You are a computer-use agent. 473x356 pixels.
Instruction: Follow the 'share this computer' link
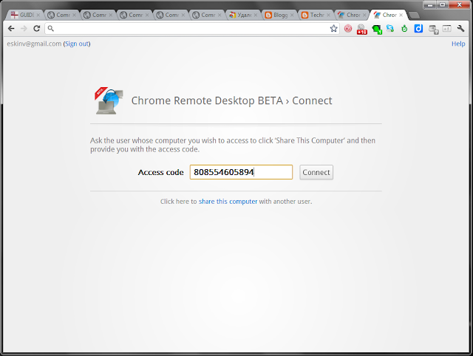(x=228, y=202)
